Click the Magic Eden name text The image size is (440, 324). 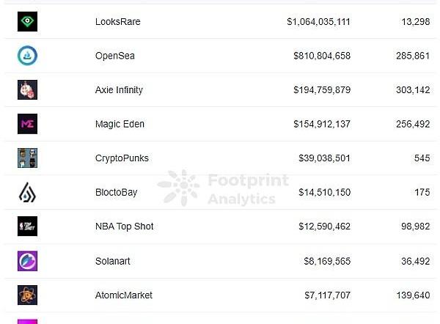(x=120, y=124)
